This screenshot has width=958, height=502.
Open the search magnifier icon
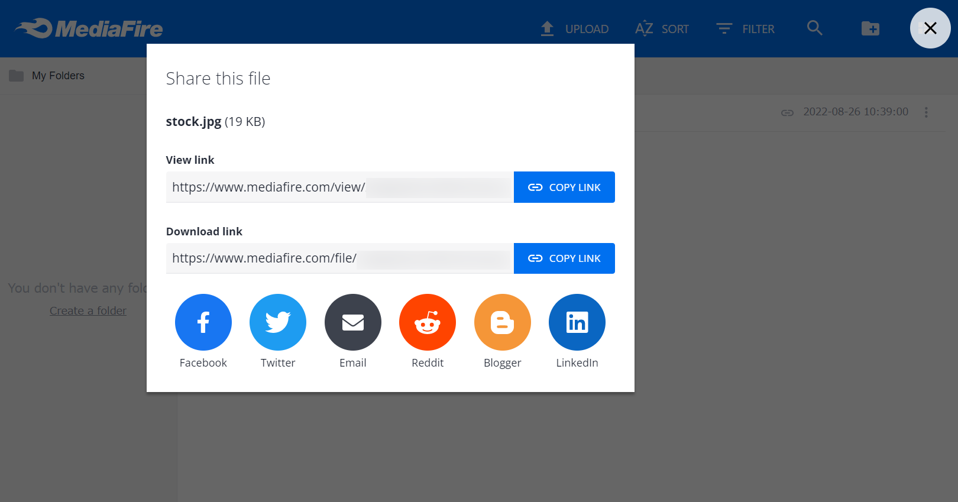[815, 28]
